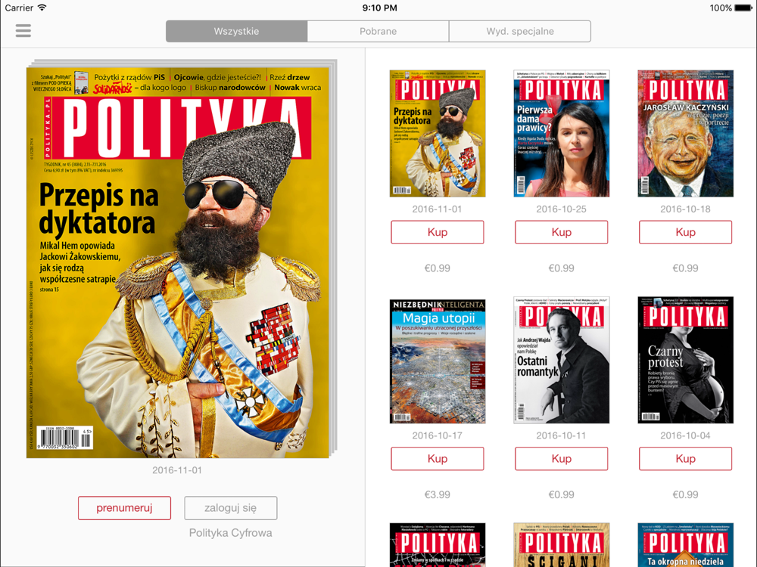Image resolution: width=757 pixels, height=567 pixels.
Task: Open the Ostatni romantyk cover thumbnail
Action: (562, 360)
